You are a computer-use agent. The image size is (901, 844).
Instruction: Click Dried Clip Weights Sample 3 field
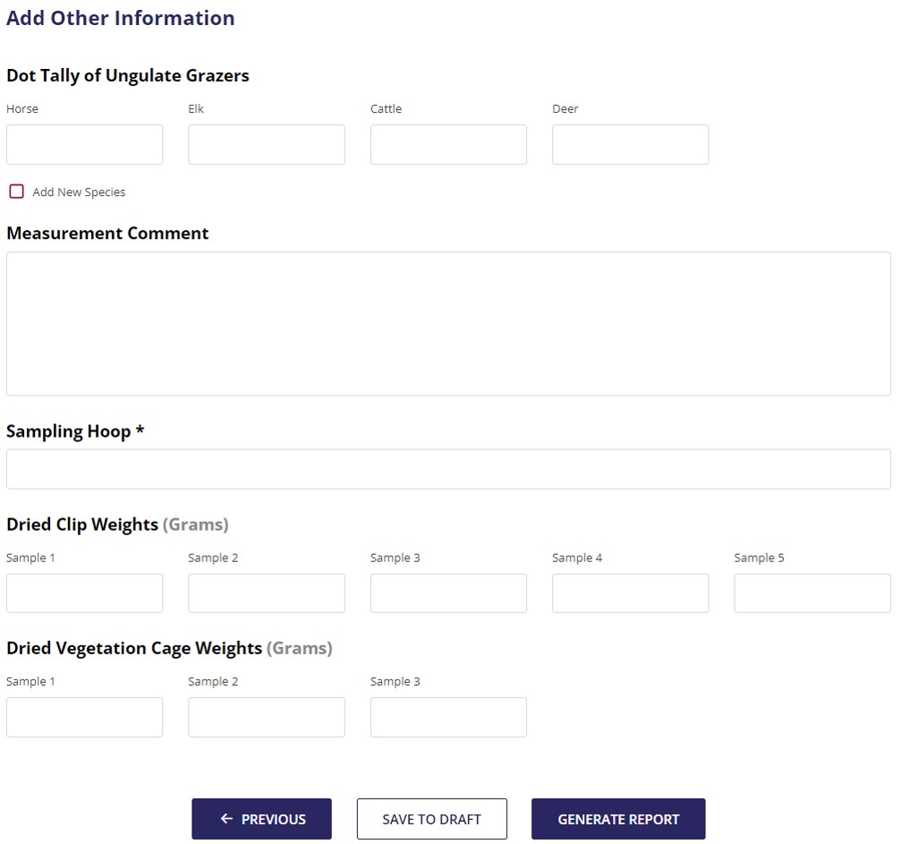click(448, 593)
